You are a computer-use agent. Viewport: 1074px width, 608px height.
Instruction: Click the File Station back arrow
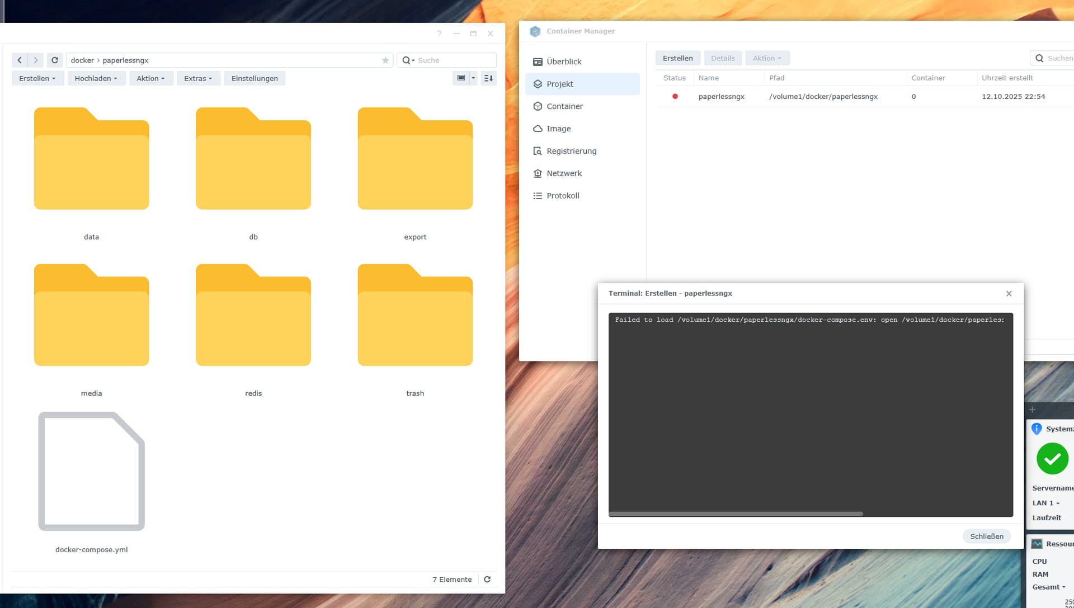(x=20, y=60)
